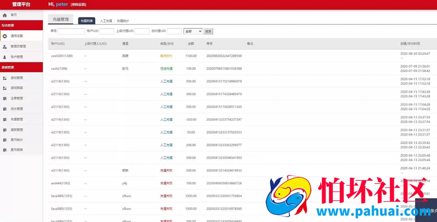The height and width of the screenshot is (222, 437).
Task: Click the 管理员管理 sidebar icon
Action: [5, 46]
